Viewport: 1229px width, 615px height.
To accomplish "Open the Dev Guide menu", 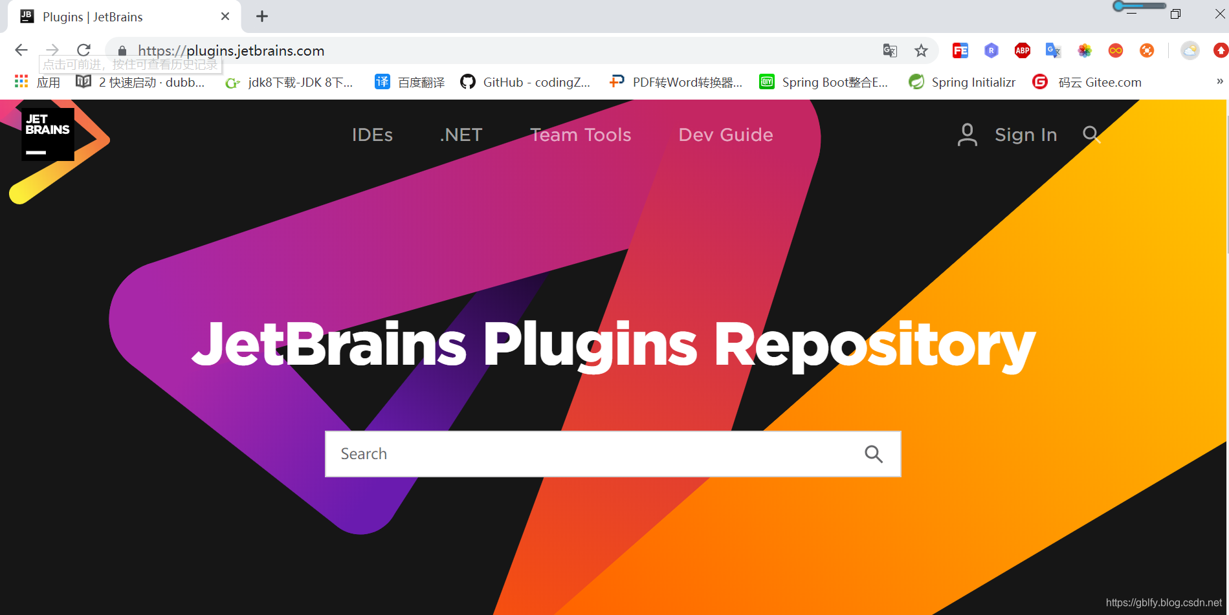I will (725, 135).
